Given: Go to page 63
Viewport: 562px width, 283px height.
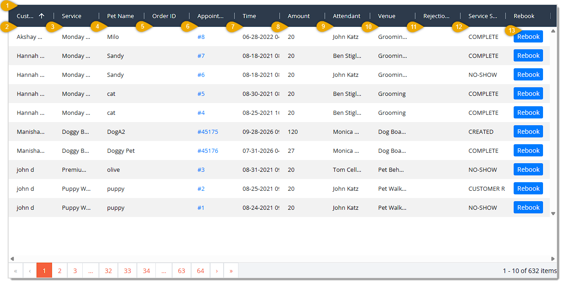Looking at the screenshot, I should 182,271.
